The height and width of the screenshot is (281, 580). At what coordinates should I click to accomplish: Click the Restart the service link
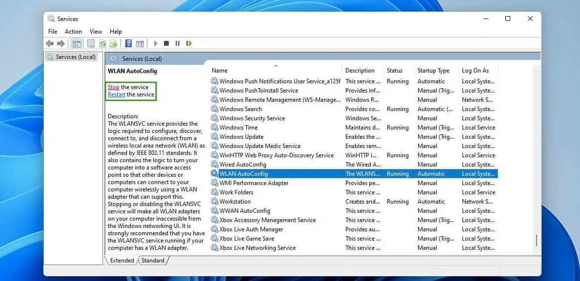(117, 94)
